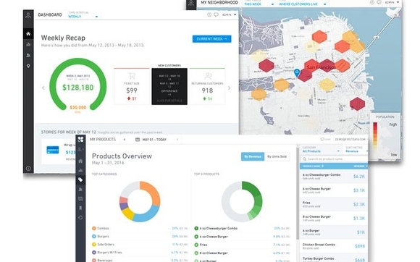Click search by product name field
Image resolution: width=420 pixels, height=262 pixels.
pyautogui.click(x=334, y=159)
